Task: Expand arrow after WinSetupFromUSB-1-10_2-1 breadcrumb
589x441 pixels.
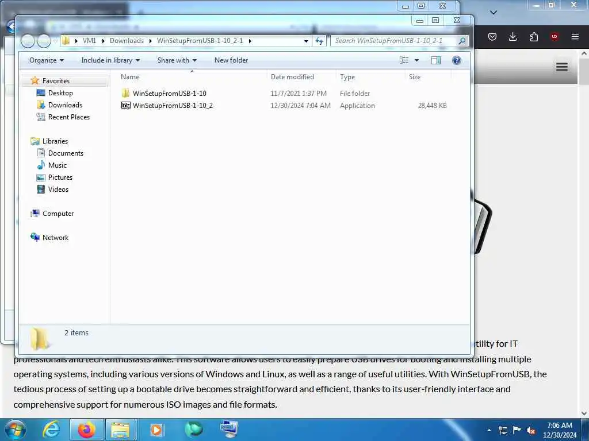Action: coord(250,41)
